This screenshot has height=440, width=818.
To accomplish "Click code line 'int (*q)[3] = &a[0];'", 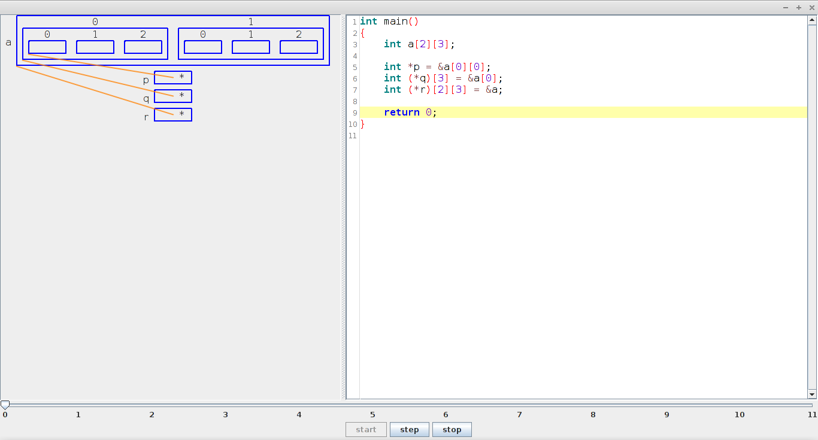I will pyautogui.click(x=443, y=78).
